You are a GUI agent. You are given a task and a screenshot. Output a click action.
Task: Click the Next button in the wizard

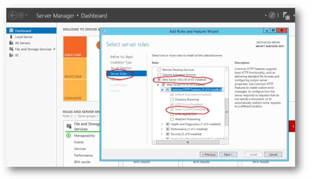tap(228, 154)
